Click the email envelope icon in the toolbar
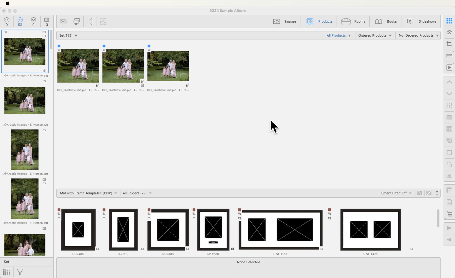 tap(63, 21)
